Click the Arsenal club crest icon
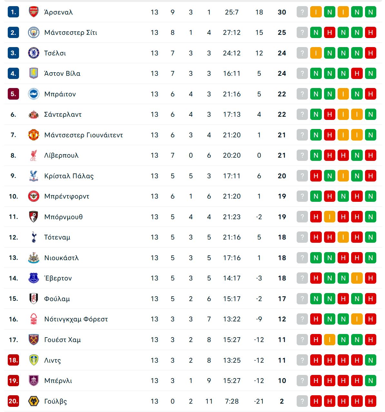Viewport: 385px width, 412px height. (34, 12)
